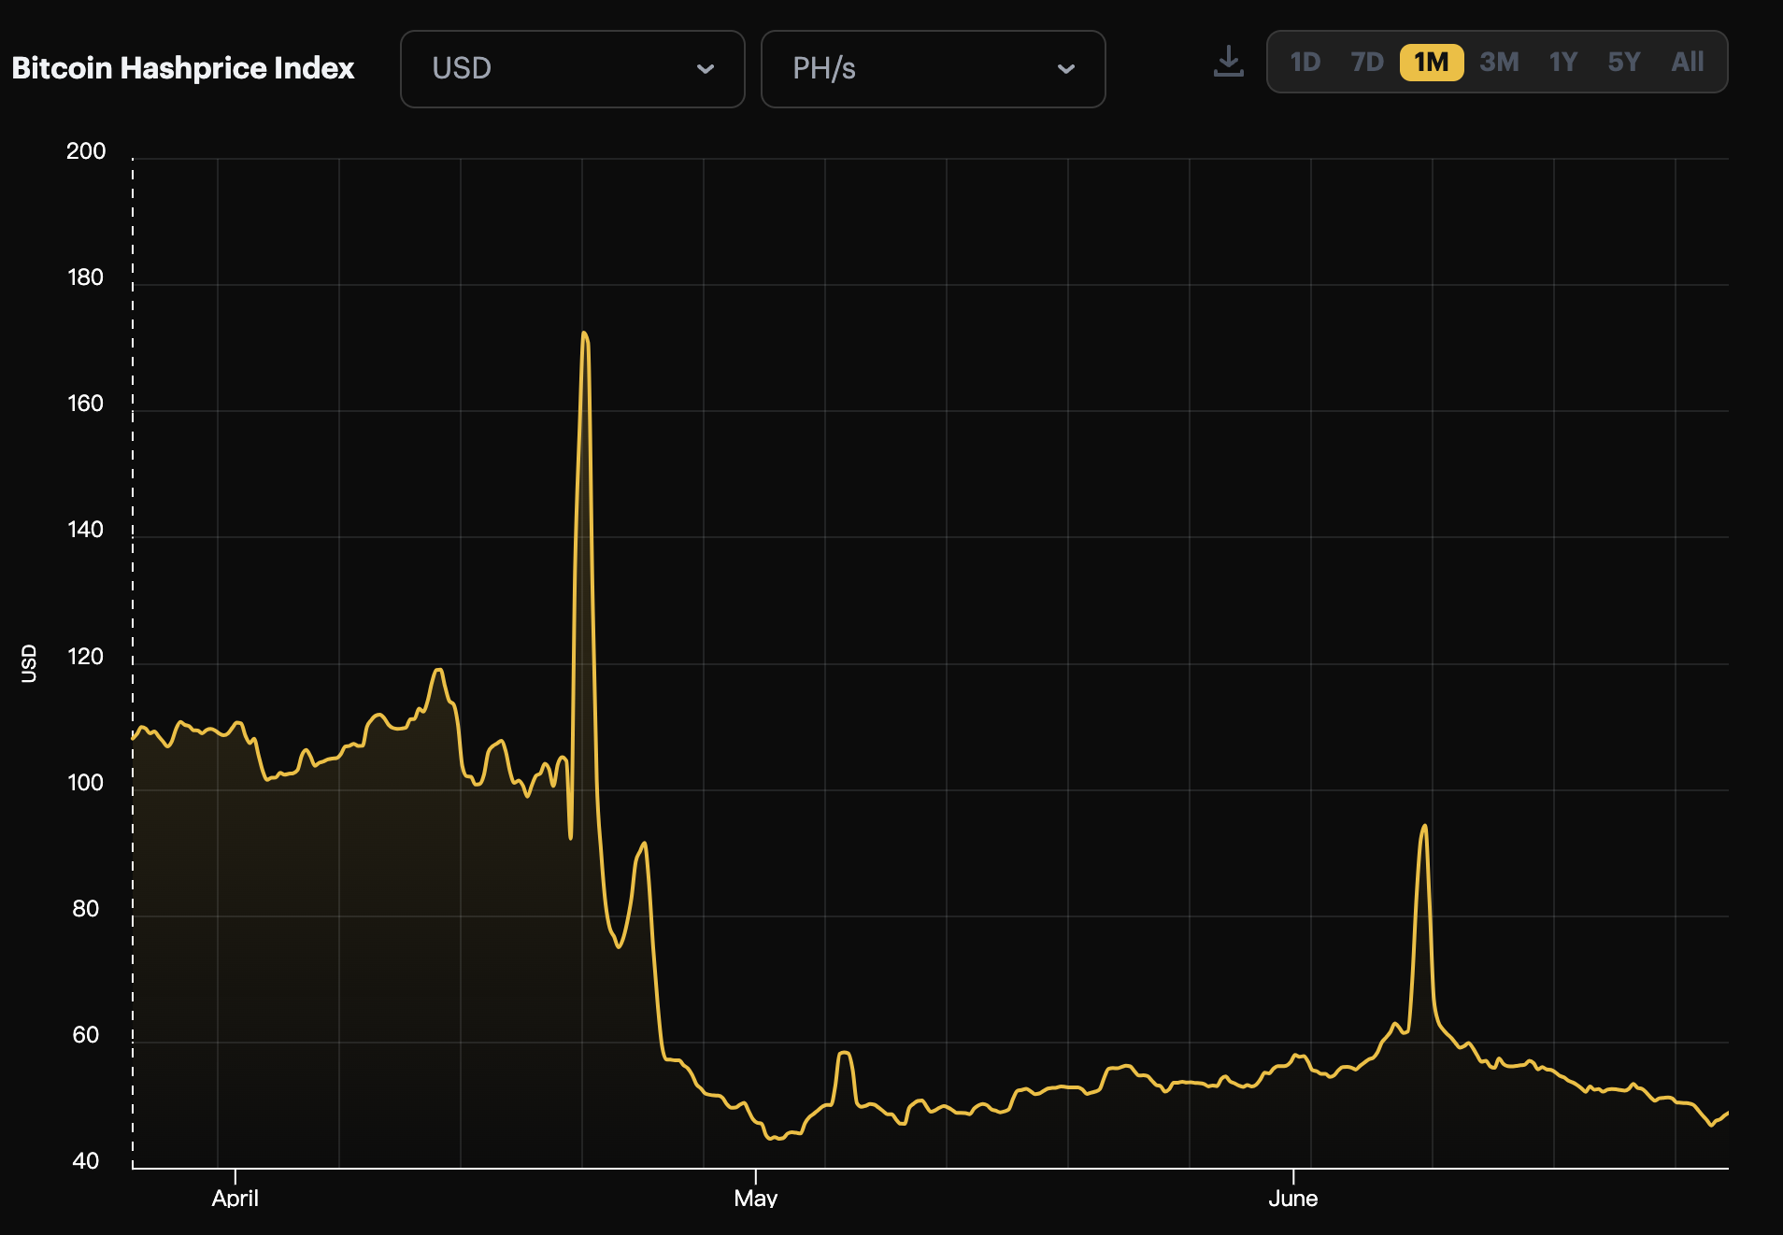
Task: Switch chart range to 1D
Action: 1305,63
